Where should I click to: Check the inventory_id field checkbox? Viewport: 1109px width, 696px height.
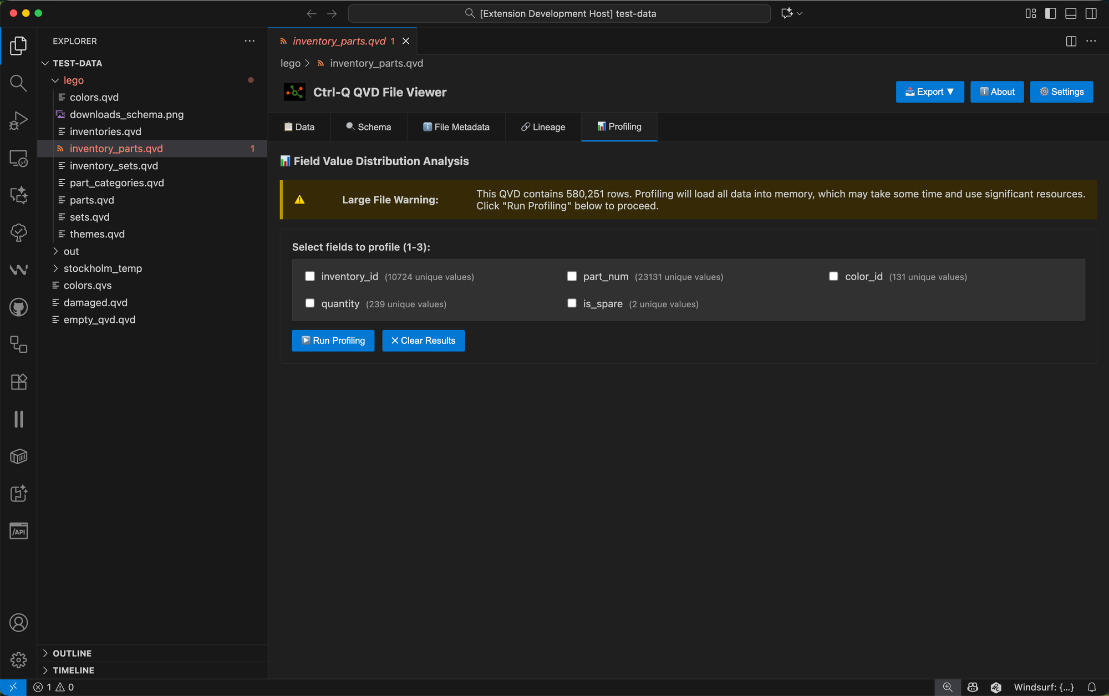click(x=310, y=276)
